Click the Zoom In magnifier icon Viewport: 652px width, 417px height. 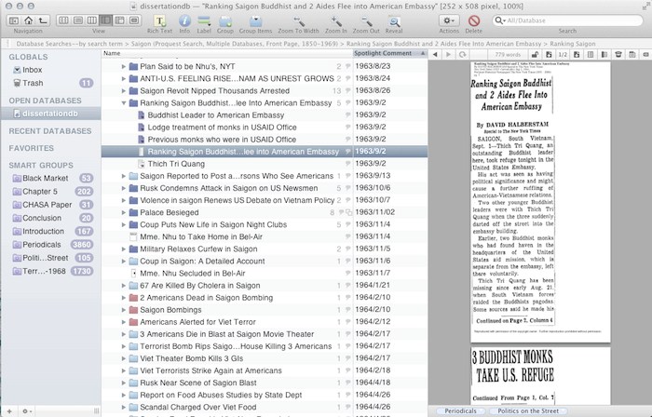[x=336, y=20]
